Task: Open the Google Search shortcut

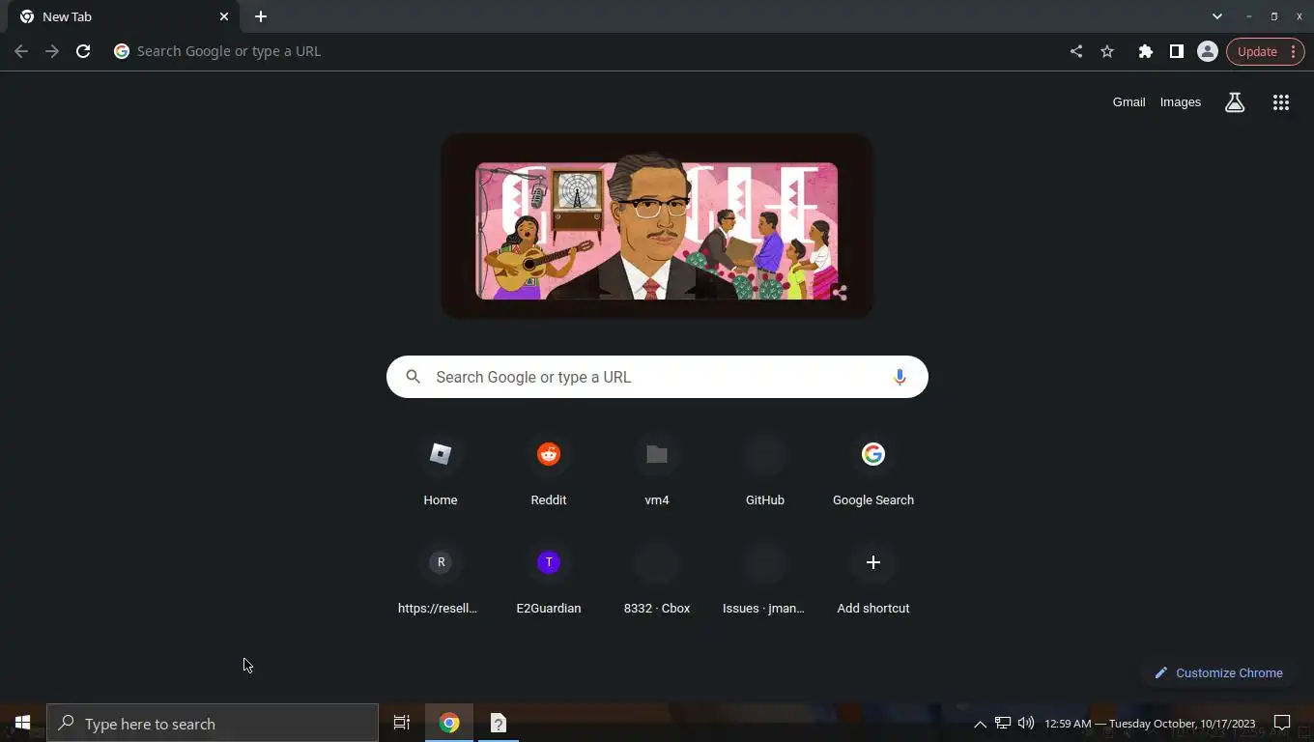Action: pyautogui.click(x=873, y=470)
